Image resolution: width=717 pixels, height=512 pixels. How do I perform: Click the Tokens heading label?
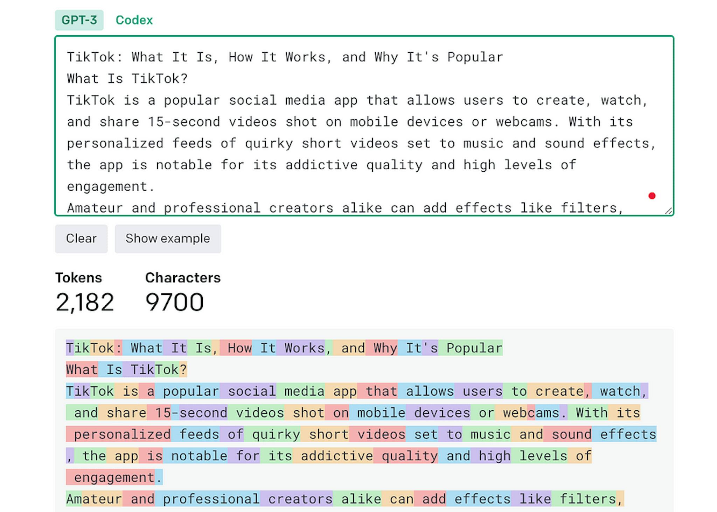(78, 278)
